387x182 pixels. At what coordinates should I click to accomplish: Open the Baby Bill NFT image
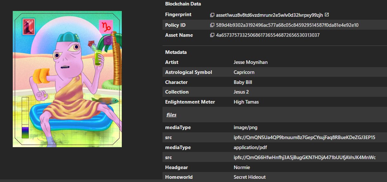pos(67,79)
